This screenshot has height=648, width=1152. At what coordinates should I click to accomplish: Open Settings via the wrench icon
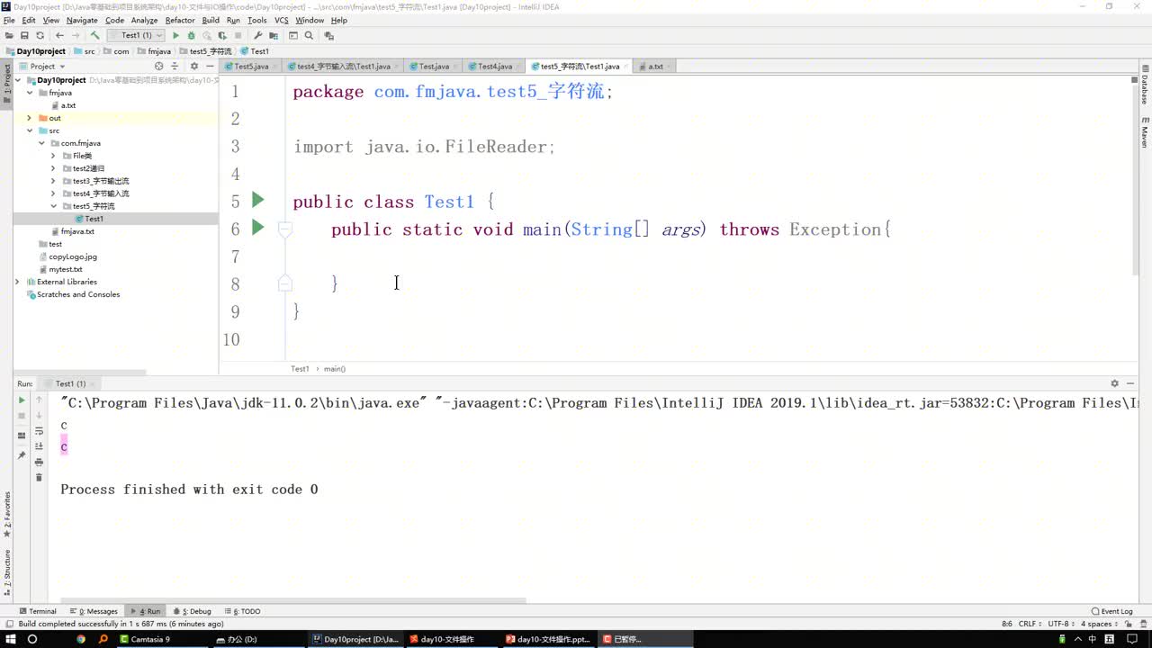tap(258, 36)
